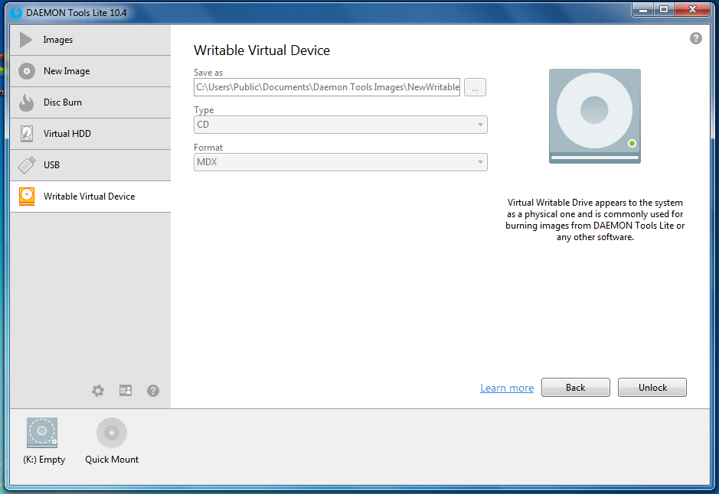The width and height of the screenshot is (719, 494).
Task: Expand the Type dropdown showing CD
Action: pos(340,125)
